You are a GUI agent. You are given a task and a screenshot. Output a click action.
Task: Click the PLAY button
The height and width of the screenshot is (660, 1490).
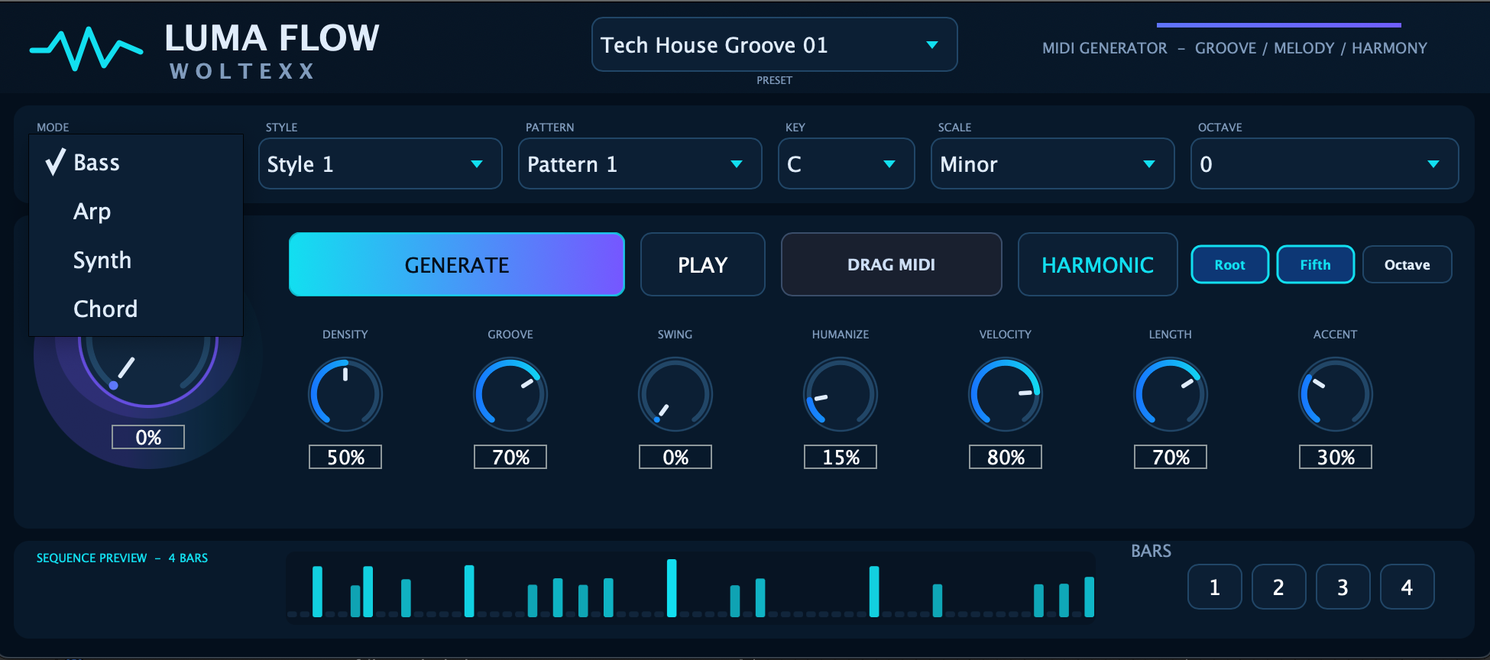702,264
